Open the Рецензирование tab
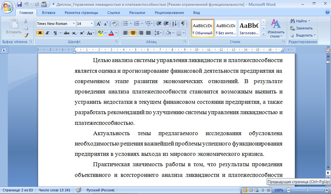 pyautogui.click(x=169, y=13)
